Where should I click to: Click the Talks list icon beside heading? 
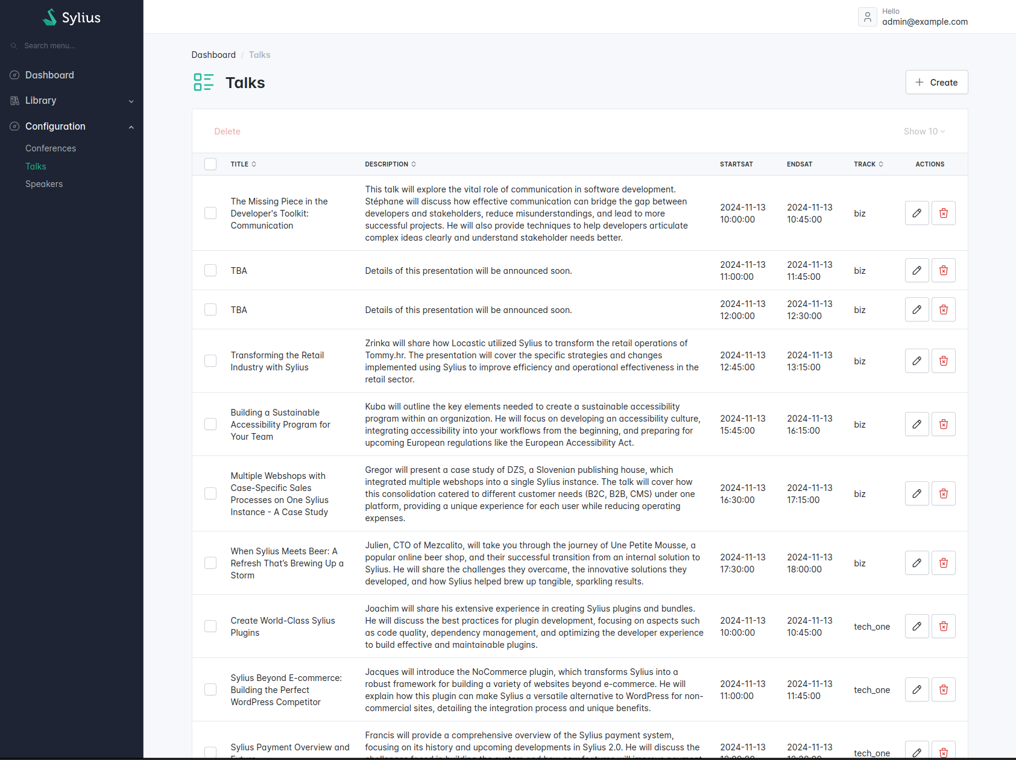[204, 82]
